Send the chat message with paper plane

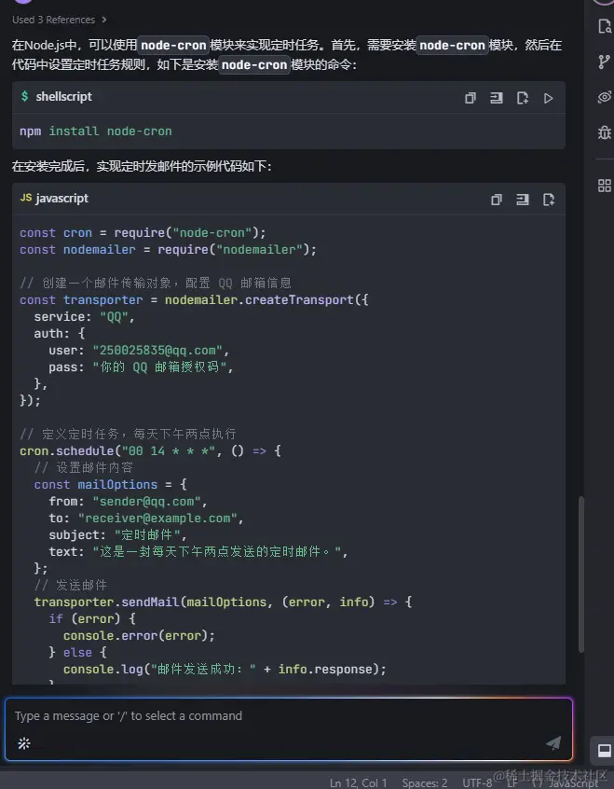click(553, 742)
